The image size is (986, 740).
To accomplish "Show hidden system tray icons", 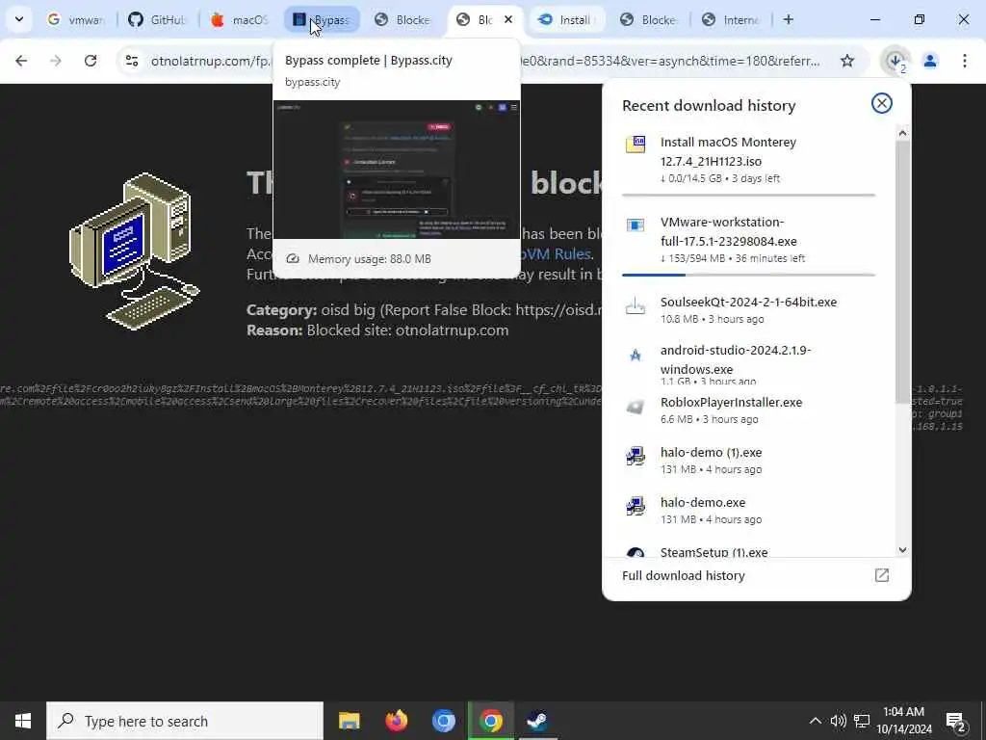I will point(815,721).
